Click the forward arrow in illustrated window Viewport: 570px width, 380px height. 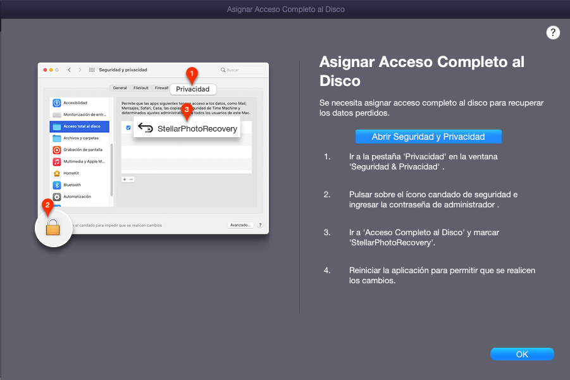click(80, 70)
